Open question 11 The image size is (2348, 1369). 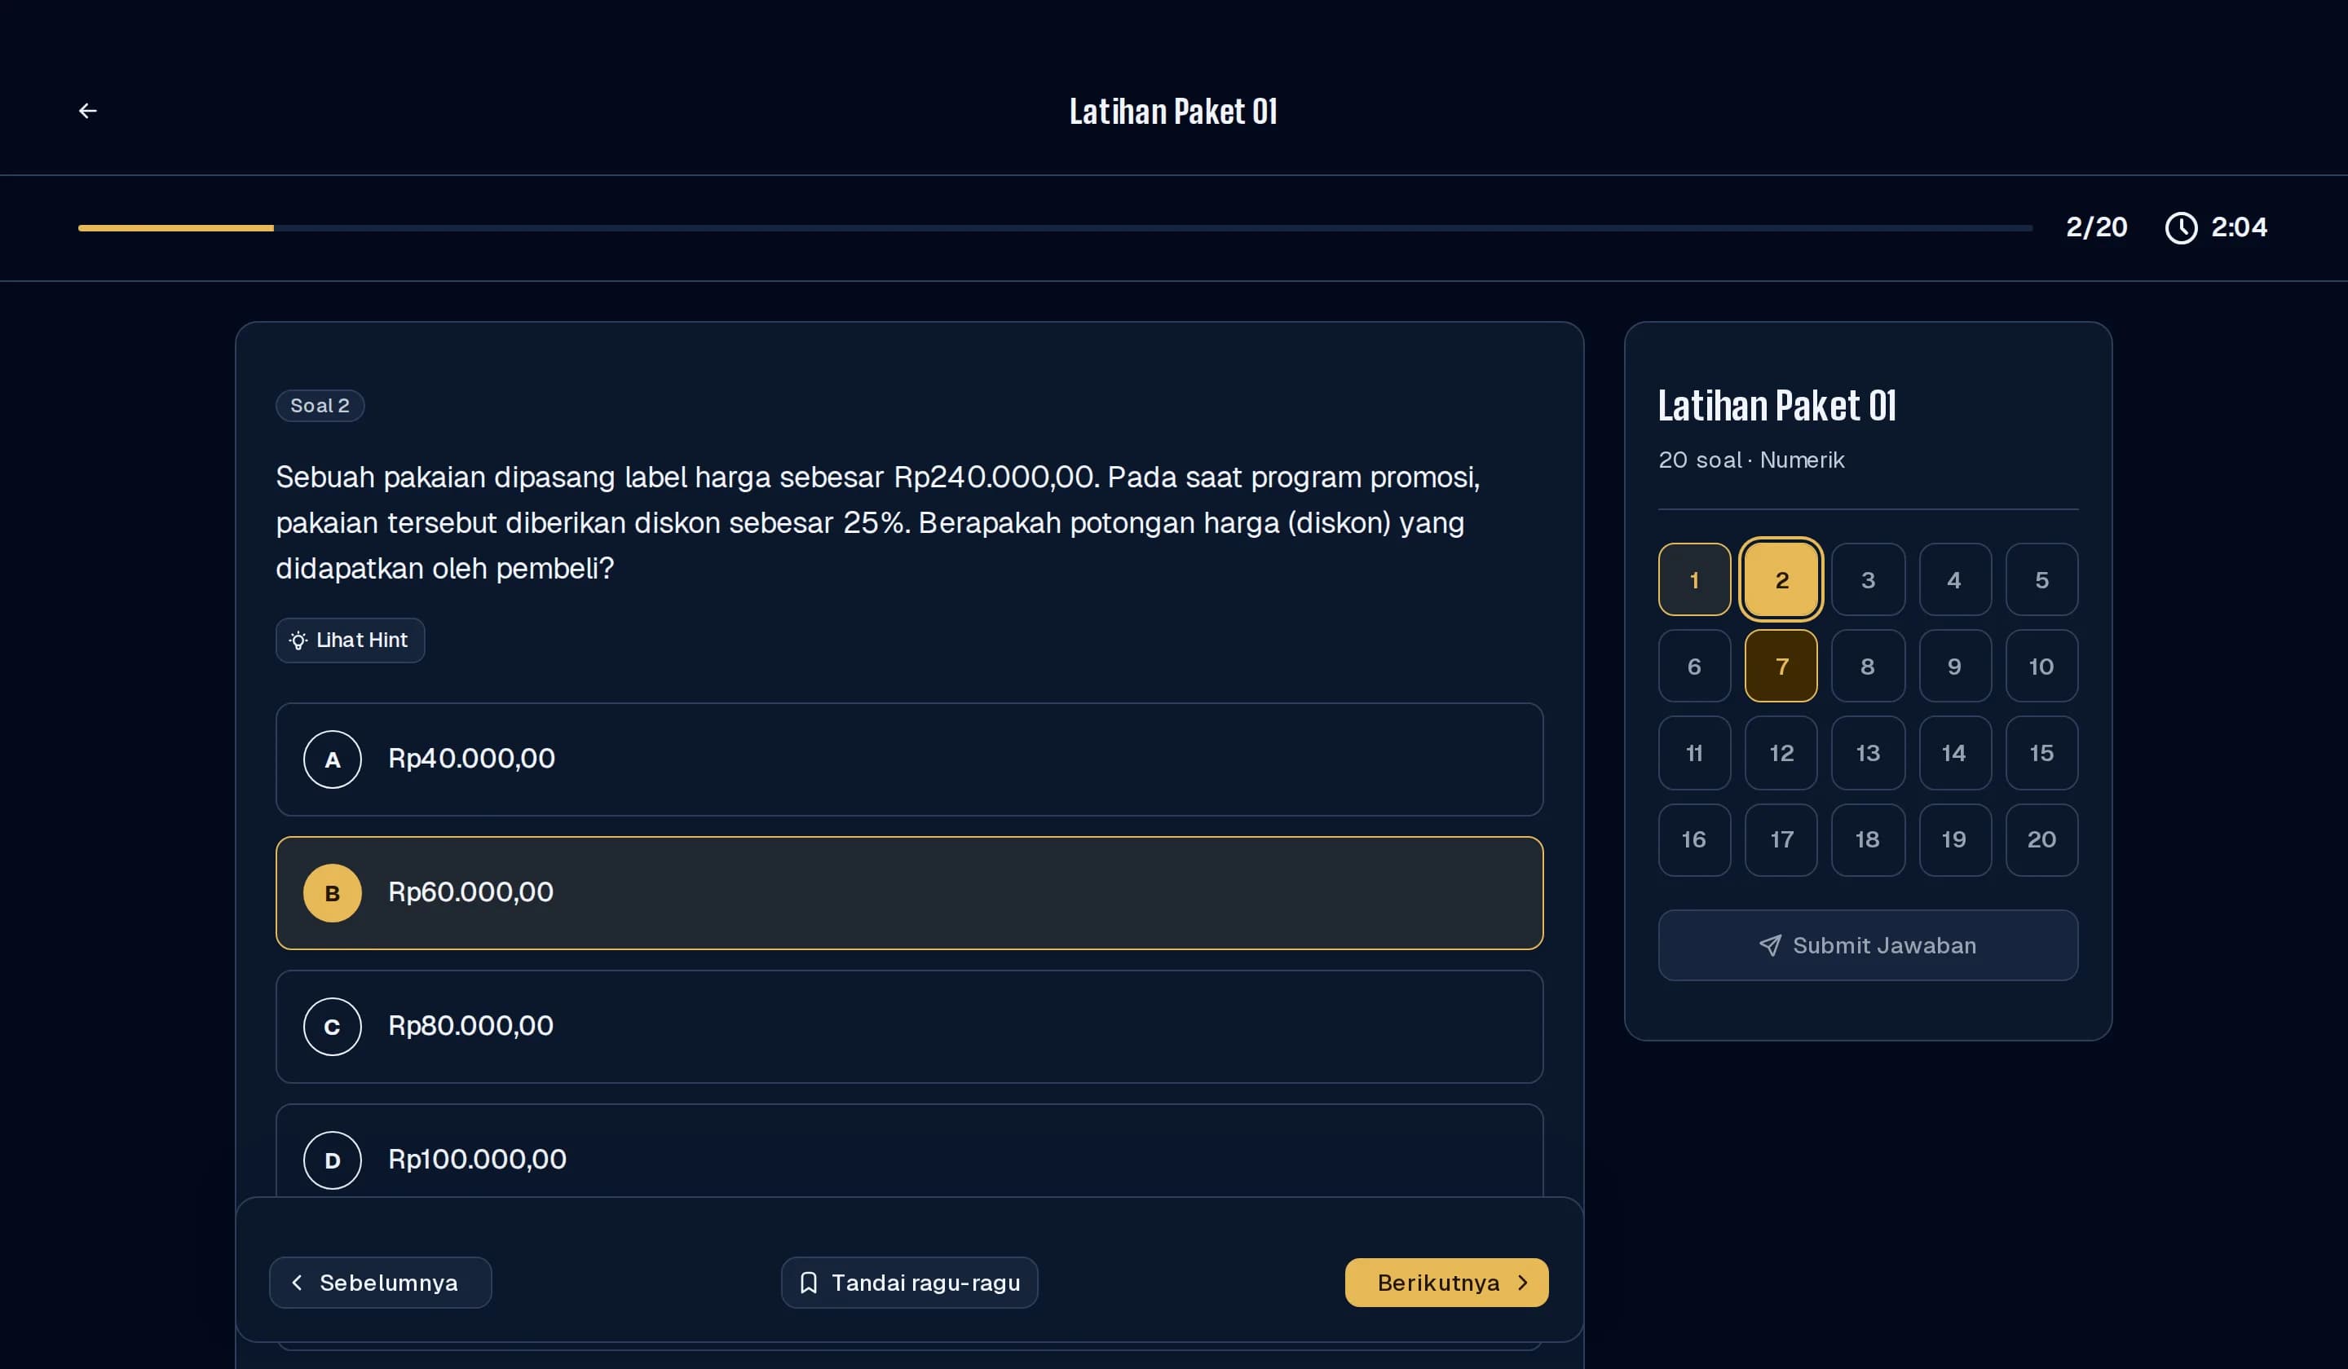click(1694, 752)
